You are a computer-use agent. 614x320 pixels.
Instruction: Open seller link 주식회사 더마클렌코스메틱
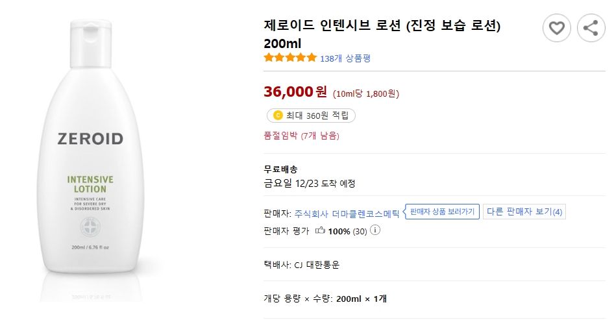(349, 212)
